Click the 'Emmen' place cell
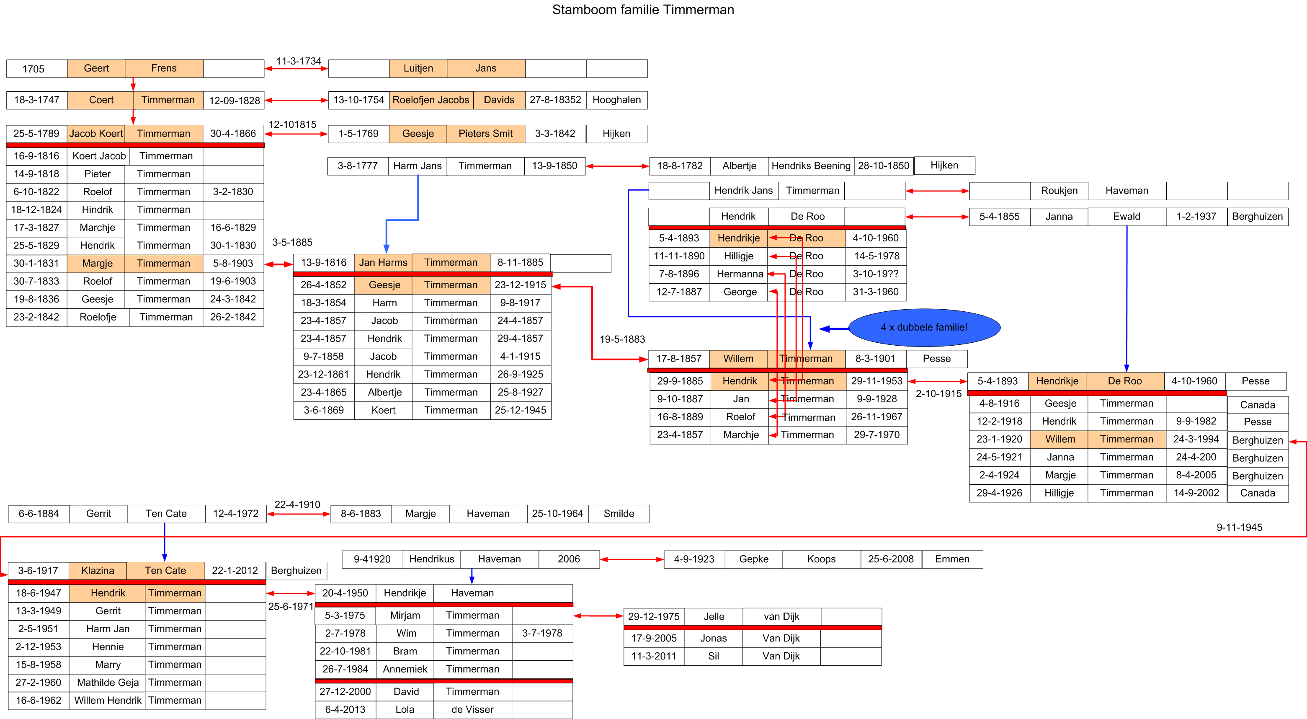1307x719 pixels. tap(952, 559)
